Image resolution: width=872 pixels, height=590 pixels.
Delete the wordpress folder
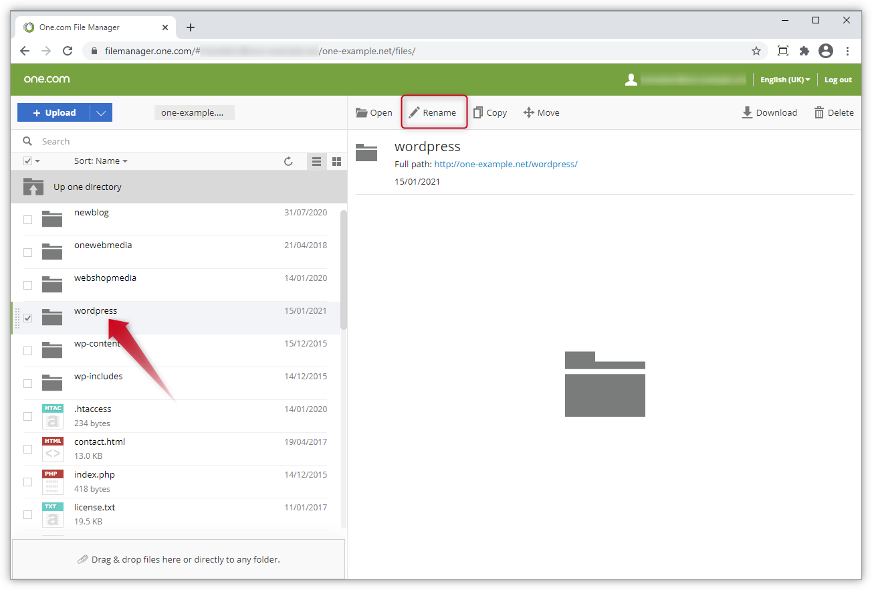click(833, 112)
